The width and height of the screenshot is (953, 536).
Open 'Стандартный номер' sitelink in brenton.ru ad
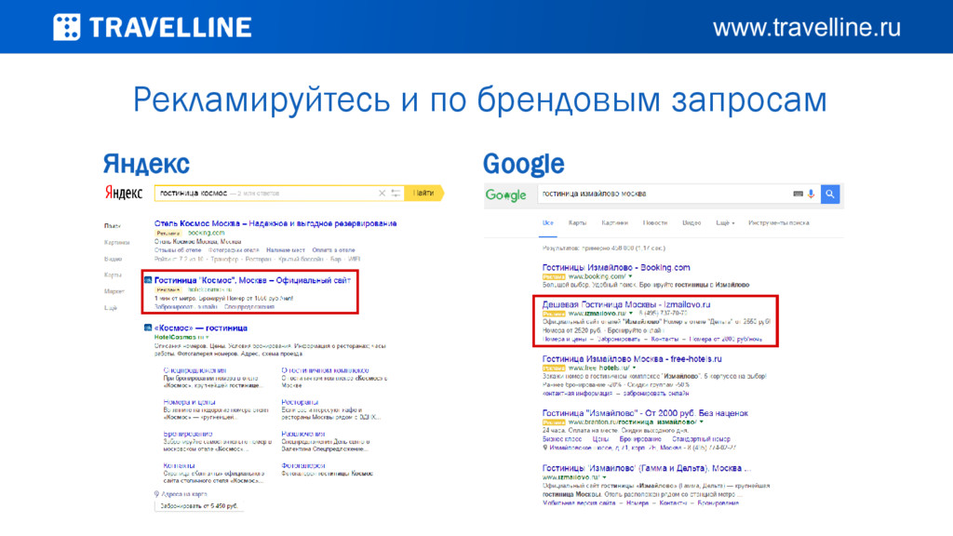(702, 439)
